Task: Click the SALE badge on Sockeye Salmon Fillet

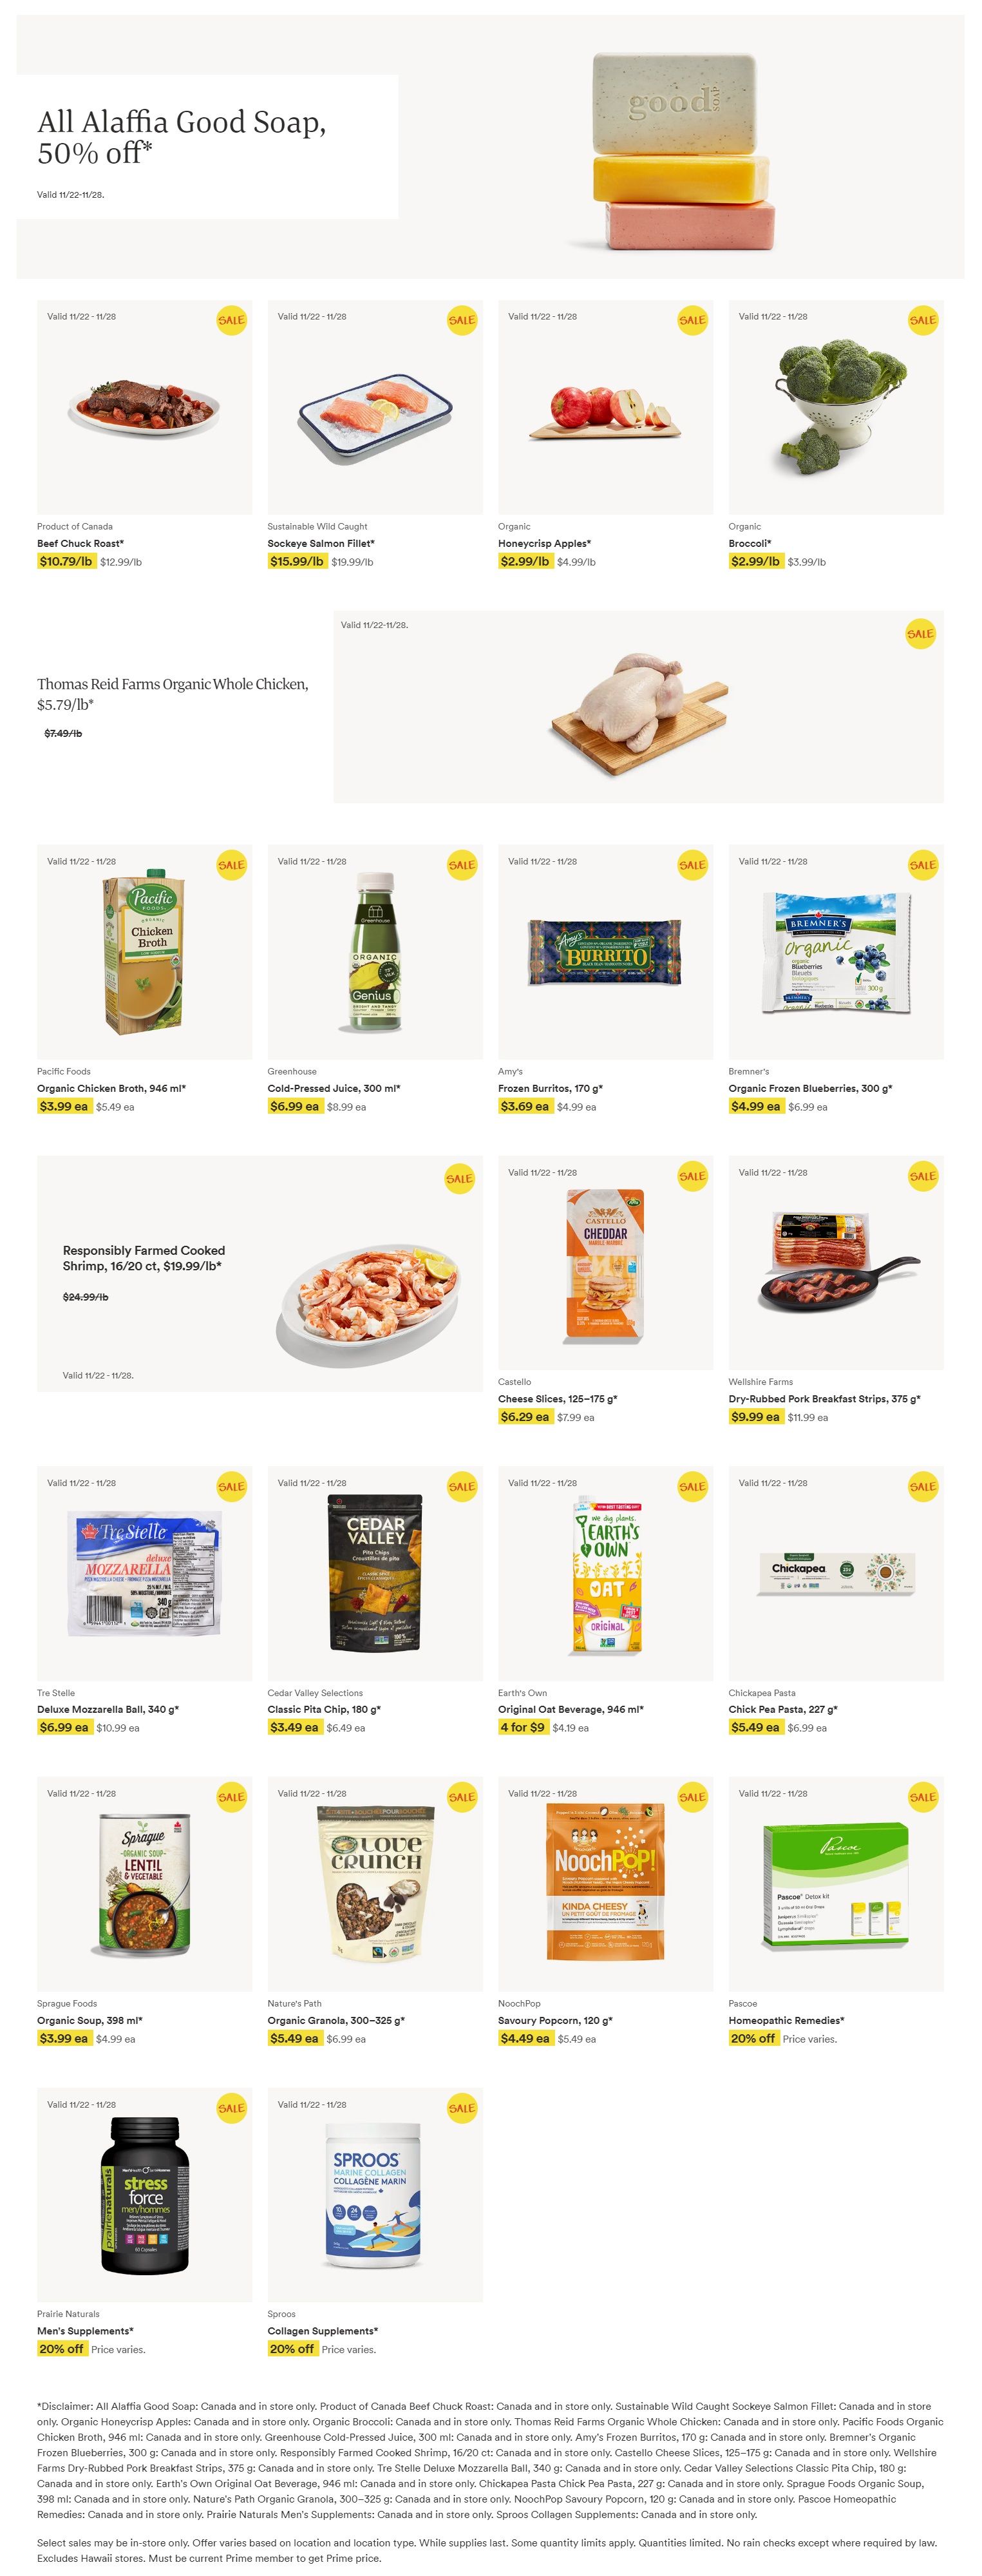Action: point(462,320)
